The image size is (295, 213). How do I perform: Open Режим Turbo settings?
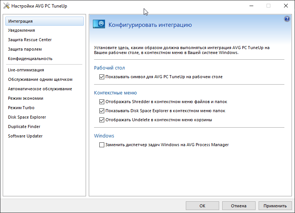21,108
